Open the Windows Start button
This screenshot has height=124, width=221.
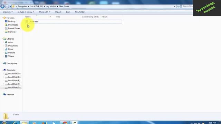[x=4, y=123]
